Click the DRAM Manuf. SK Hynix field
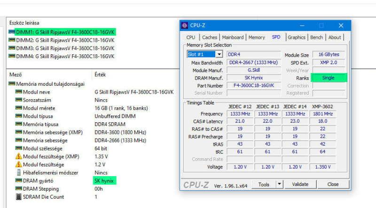The height and width of the screenshot is (208, 376). (x=254, y=78)
